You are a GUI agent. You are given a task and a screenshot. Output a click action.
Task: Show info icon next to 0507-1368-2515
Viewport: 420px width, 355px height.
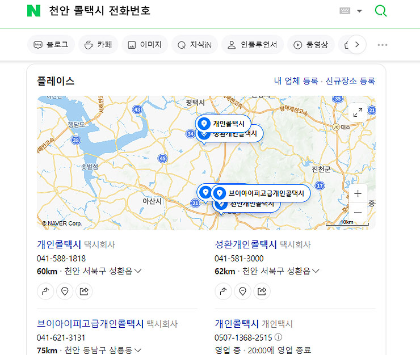click(x=279, y=337)
